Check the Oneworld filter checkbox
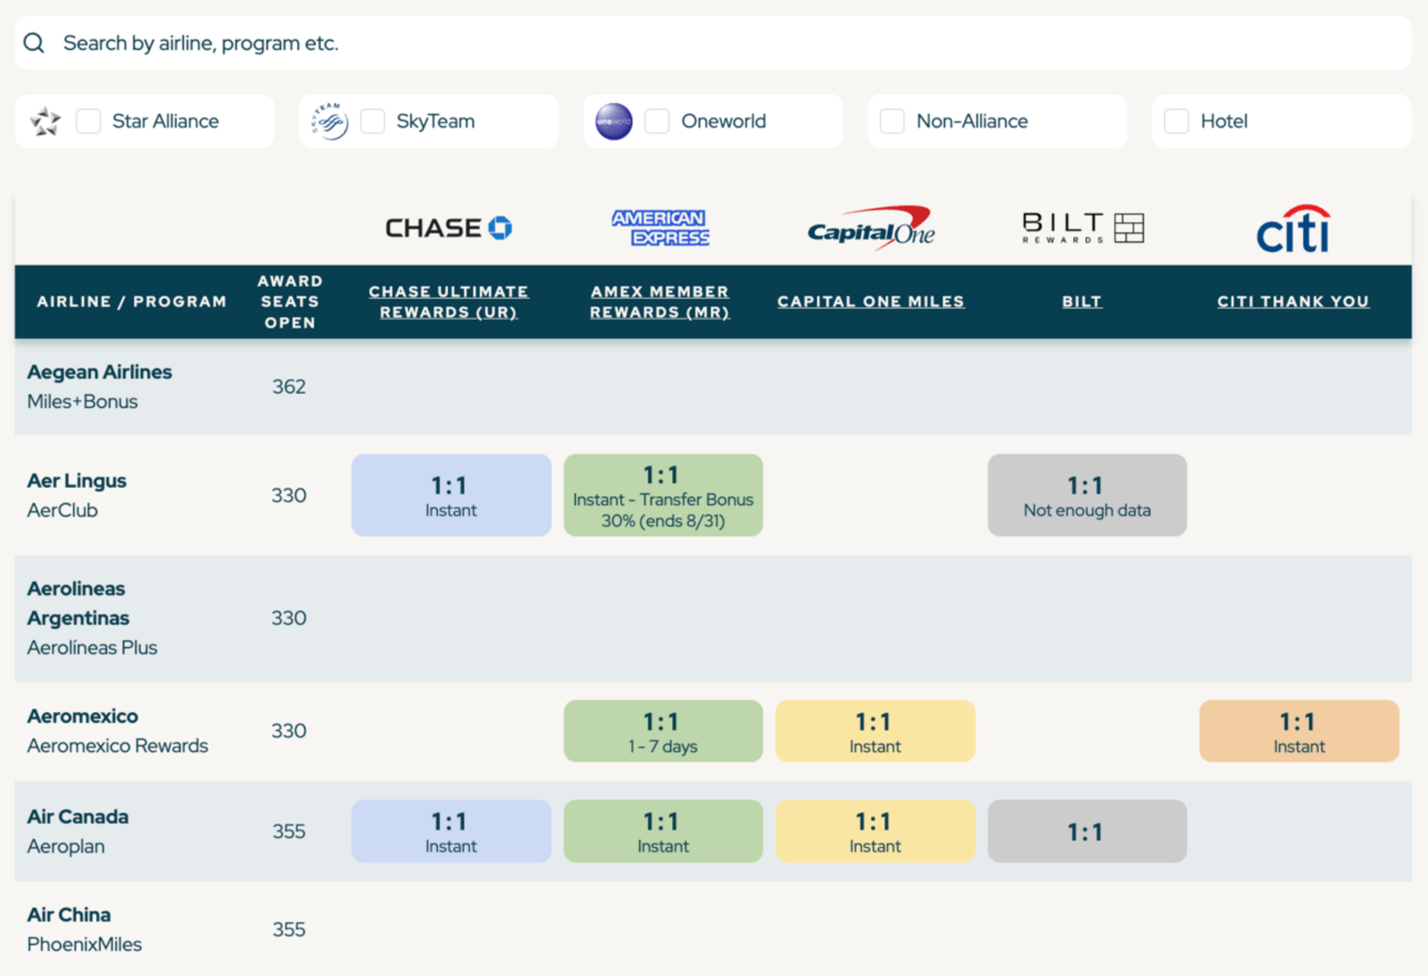1428x976 pixels. (657, 121)
